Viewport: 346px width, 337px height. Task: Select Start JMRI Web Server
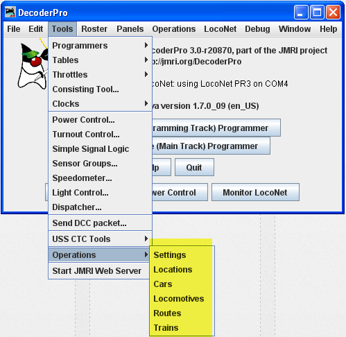click(x=99, y=270)
